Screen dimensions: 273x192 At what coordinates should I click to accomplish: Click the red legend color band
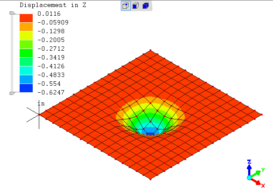pyautogui.click(x=26, y=18)
